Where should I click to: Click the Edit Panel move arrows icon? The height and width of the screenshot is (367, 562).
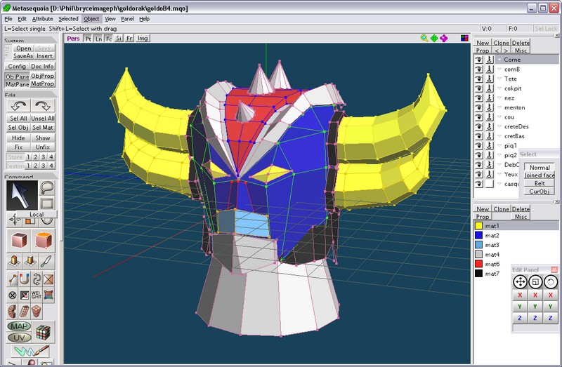(x=520, y=282)
